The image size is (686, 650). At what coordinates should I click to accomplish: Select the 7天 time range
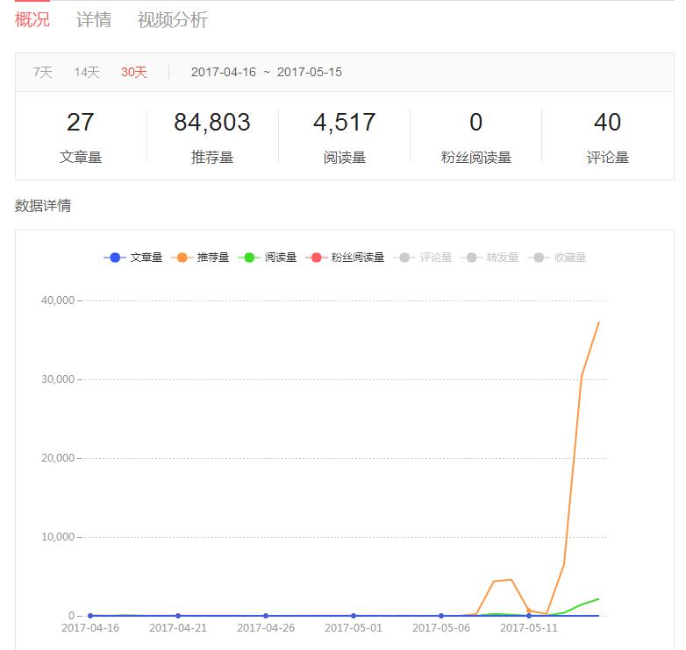pyautogui.click(x=42, y=72)
